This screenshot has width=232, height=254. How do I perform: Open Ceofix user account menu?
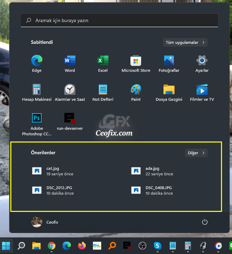45,222
